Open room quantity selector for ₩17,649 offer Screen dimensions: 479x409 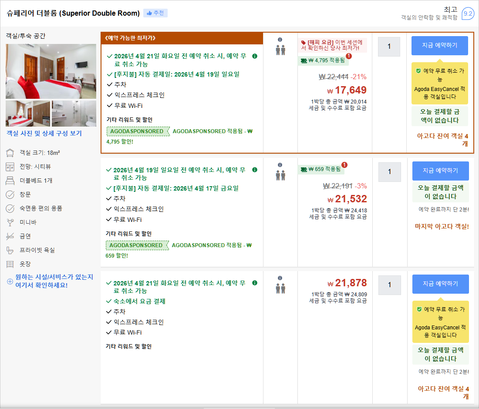pos(389,47)
